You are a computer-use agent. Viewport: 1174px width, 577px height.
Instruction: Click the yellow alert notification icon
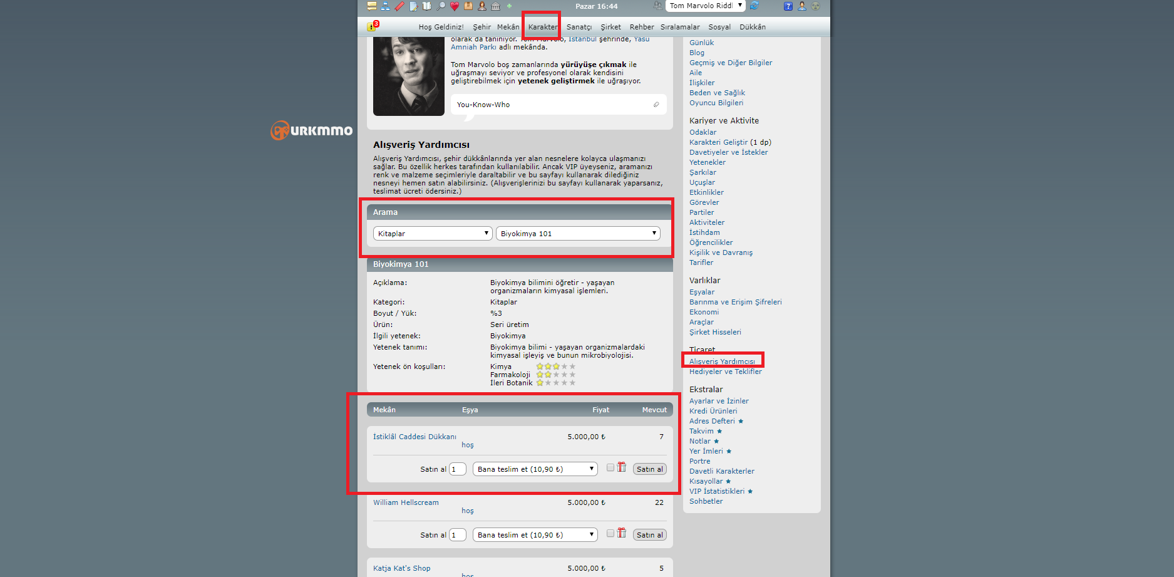point(372,26)
